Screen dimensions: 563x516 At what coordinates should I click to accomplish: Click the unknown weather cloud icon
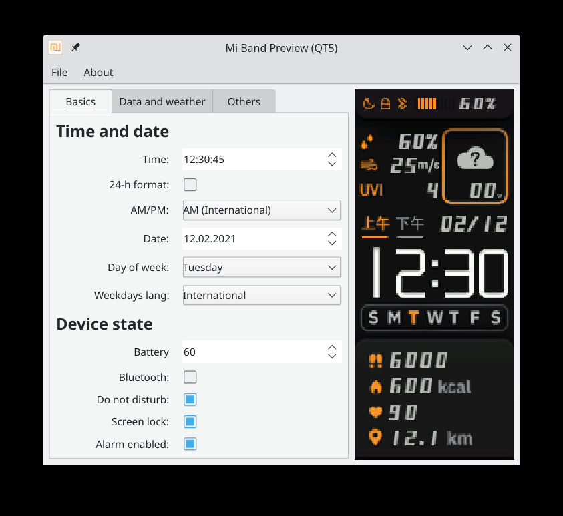[x=475, y=158]
